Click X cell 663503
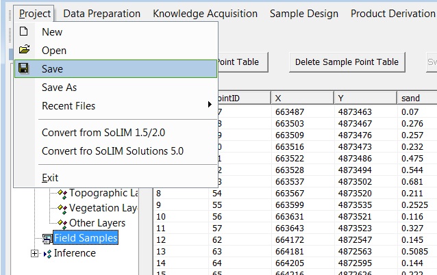Image resolution: width=437 pixels, height=275 pixels. coord(302,124)
